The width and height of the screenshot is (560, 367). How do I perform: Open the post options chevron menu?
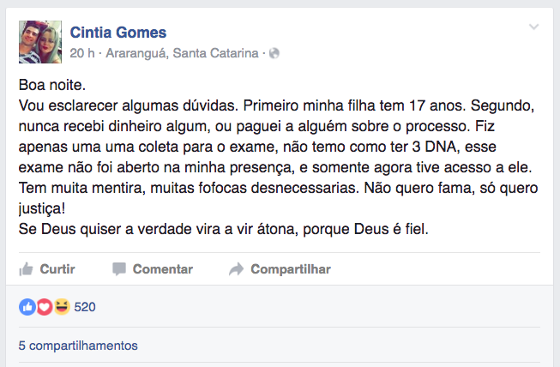[533, 27]
